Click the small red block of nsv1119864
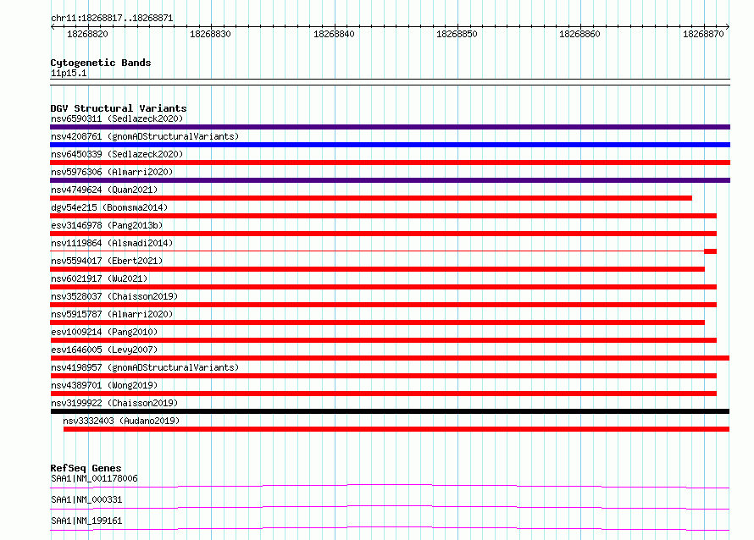 [x=710, y=251]
